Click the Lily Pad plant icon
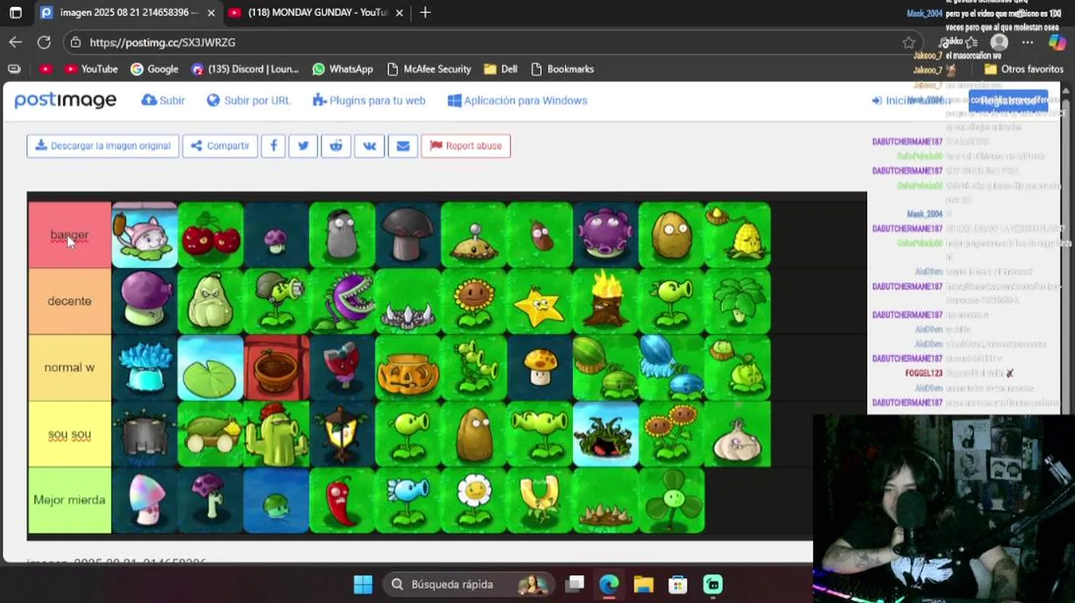This screenshot has width=1075, height=603. pos(210,368)
